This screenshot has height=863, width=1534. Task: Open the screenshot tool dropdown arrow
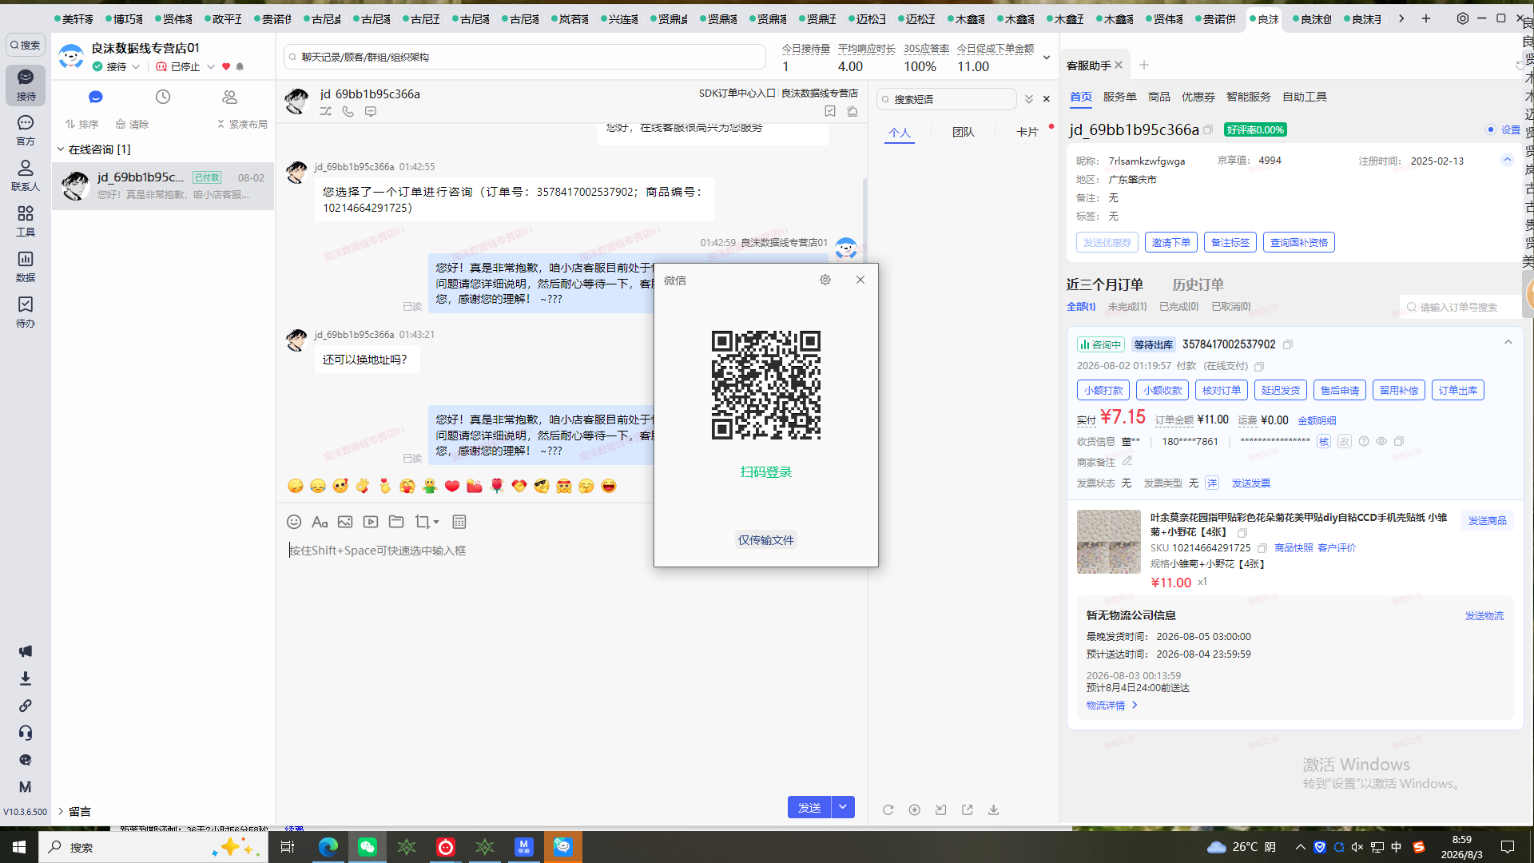pos(436,523)
